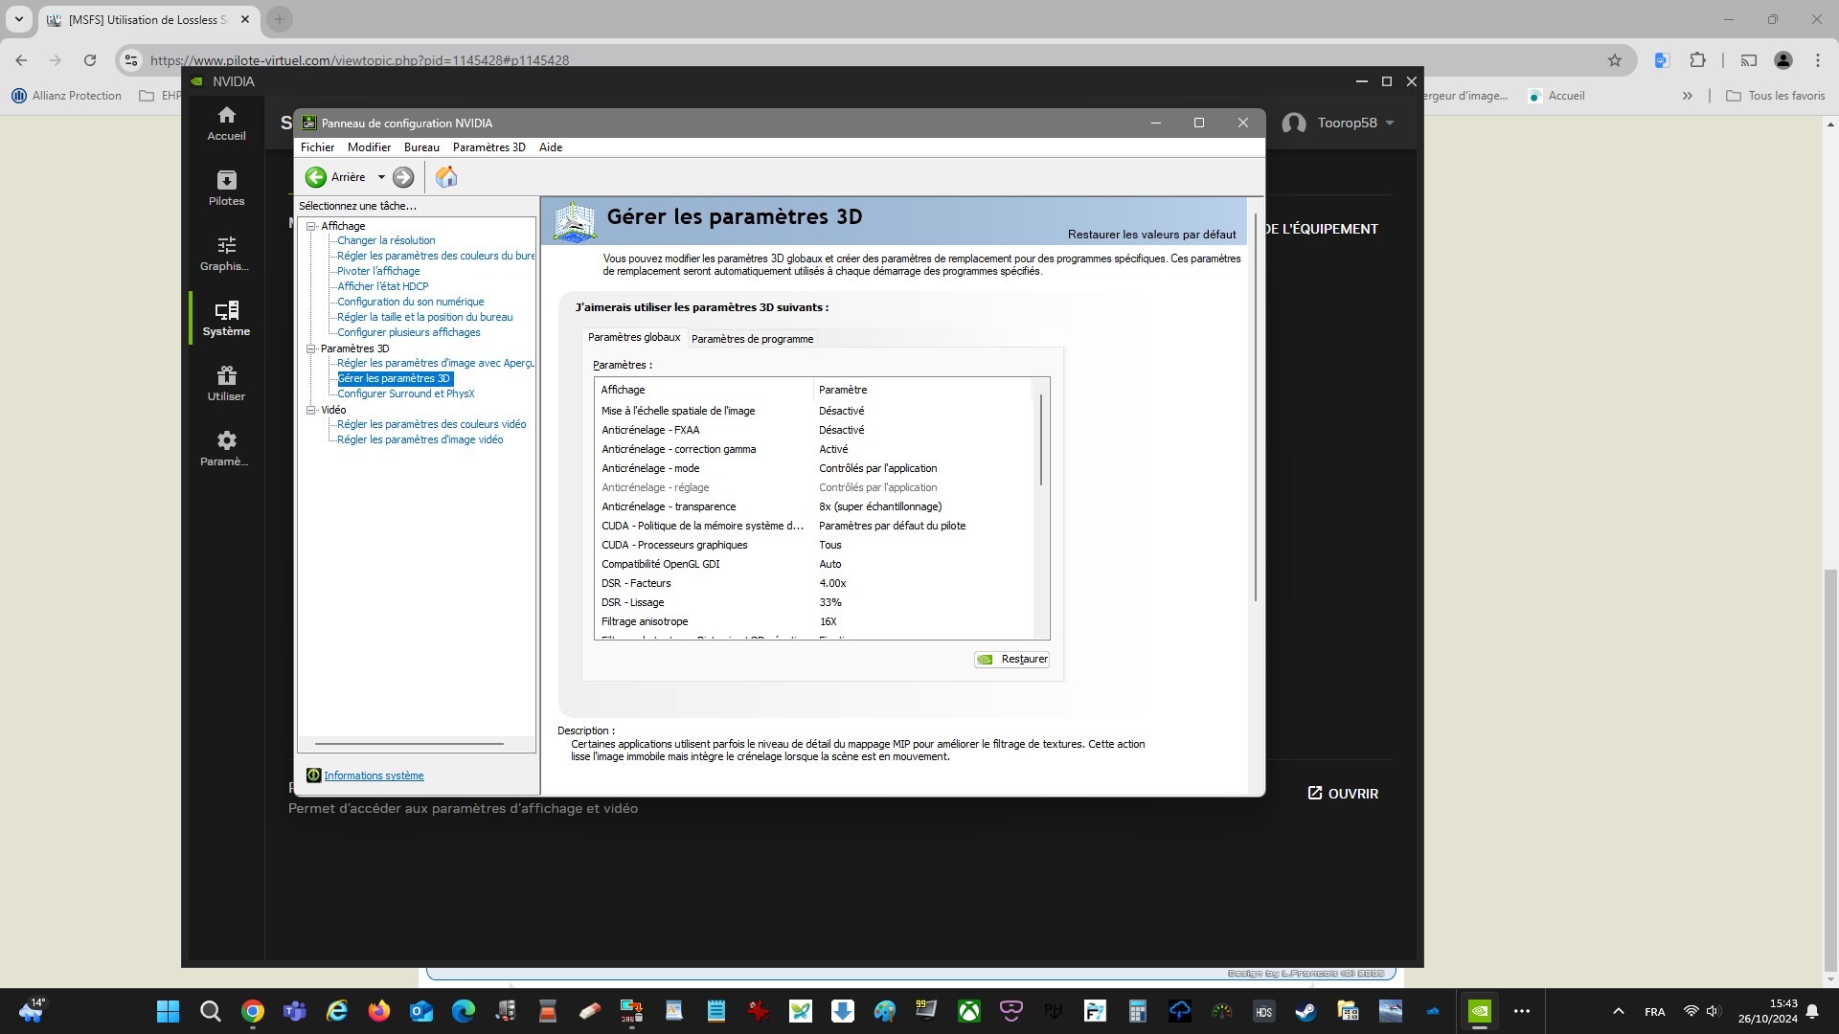Click Xbox icon in the taskbar

(x=969, y=1011)
